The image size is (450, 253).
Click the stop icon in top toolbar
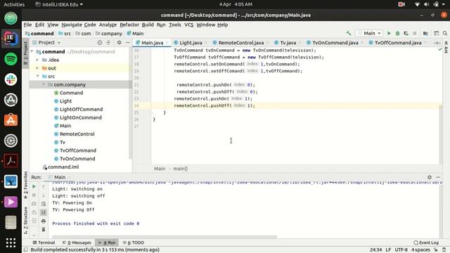tap(414, 33)
